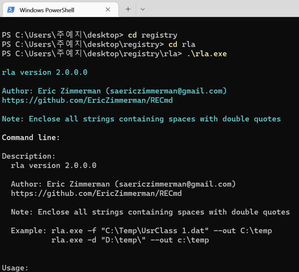Open the gray github.com/EricZimmerman/RECmd URL
This screenshot has width=299, height=272.
tap(96, 194)
